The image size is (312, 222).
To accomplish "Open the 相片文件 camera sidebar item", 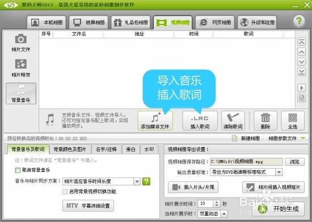I will 21,43.
